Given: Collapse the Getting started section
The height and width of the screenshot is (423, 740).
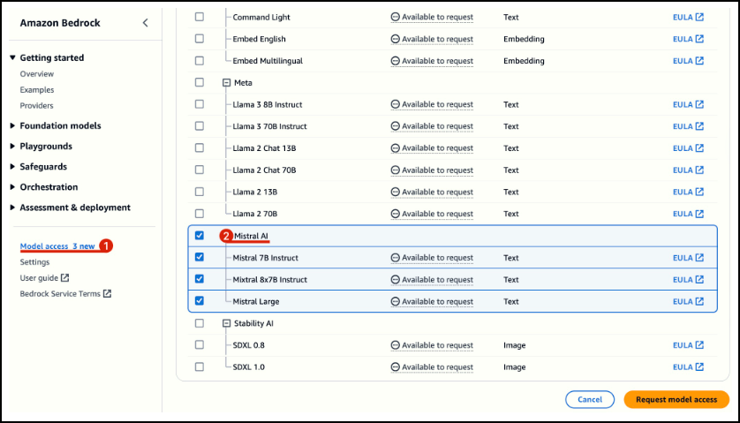Looking at the screenshot, I should [12, 57].
